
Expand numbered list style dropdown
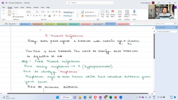(x=51, y=12)
